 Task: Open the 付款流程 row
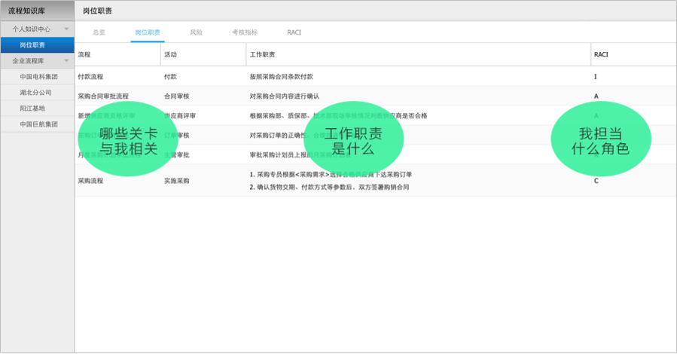tap(90, 77)
